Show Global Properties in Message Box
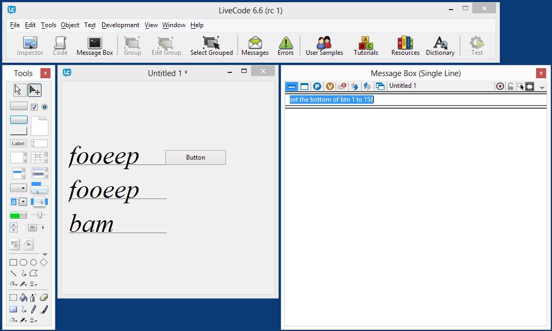This screenshot has width=552, height=331. [x=317, y=86]
